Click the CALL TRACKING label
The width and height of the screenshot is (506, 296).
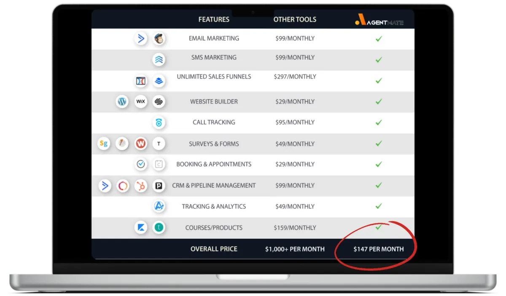coord(214,122)
